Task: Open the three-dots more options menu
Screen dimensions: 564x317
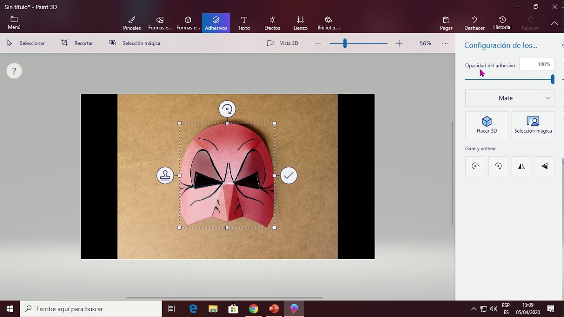Action: click(x=445, y=43)
